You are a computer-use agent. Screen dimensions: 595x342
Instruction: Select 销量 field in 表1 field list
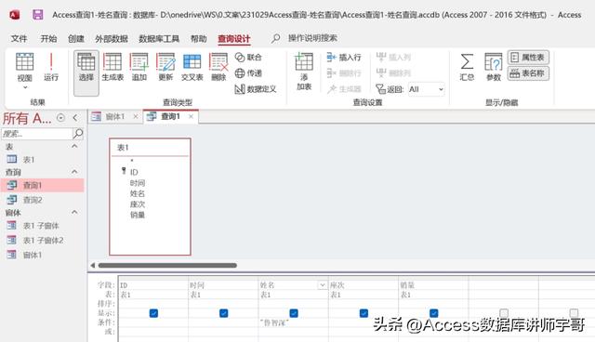pyautogui.click(x=138, y=215)
